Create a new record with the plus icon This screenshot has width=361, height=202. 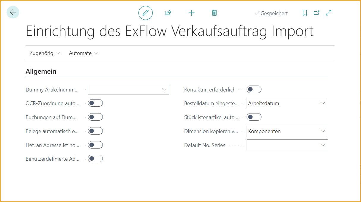point(191,13)
